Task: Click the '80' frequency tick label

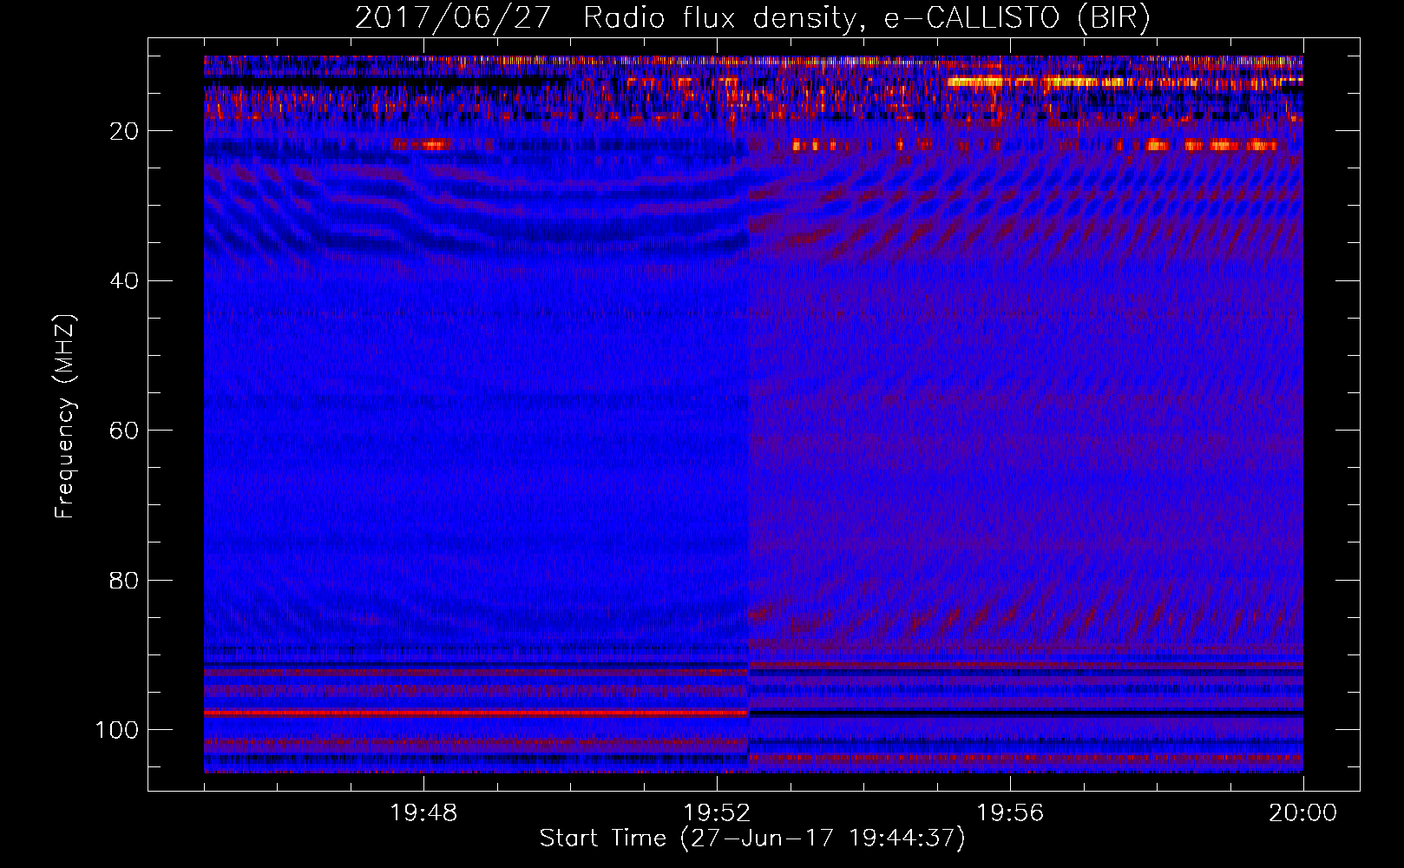Action: [x=124, y=580]
